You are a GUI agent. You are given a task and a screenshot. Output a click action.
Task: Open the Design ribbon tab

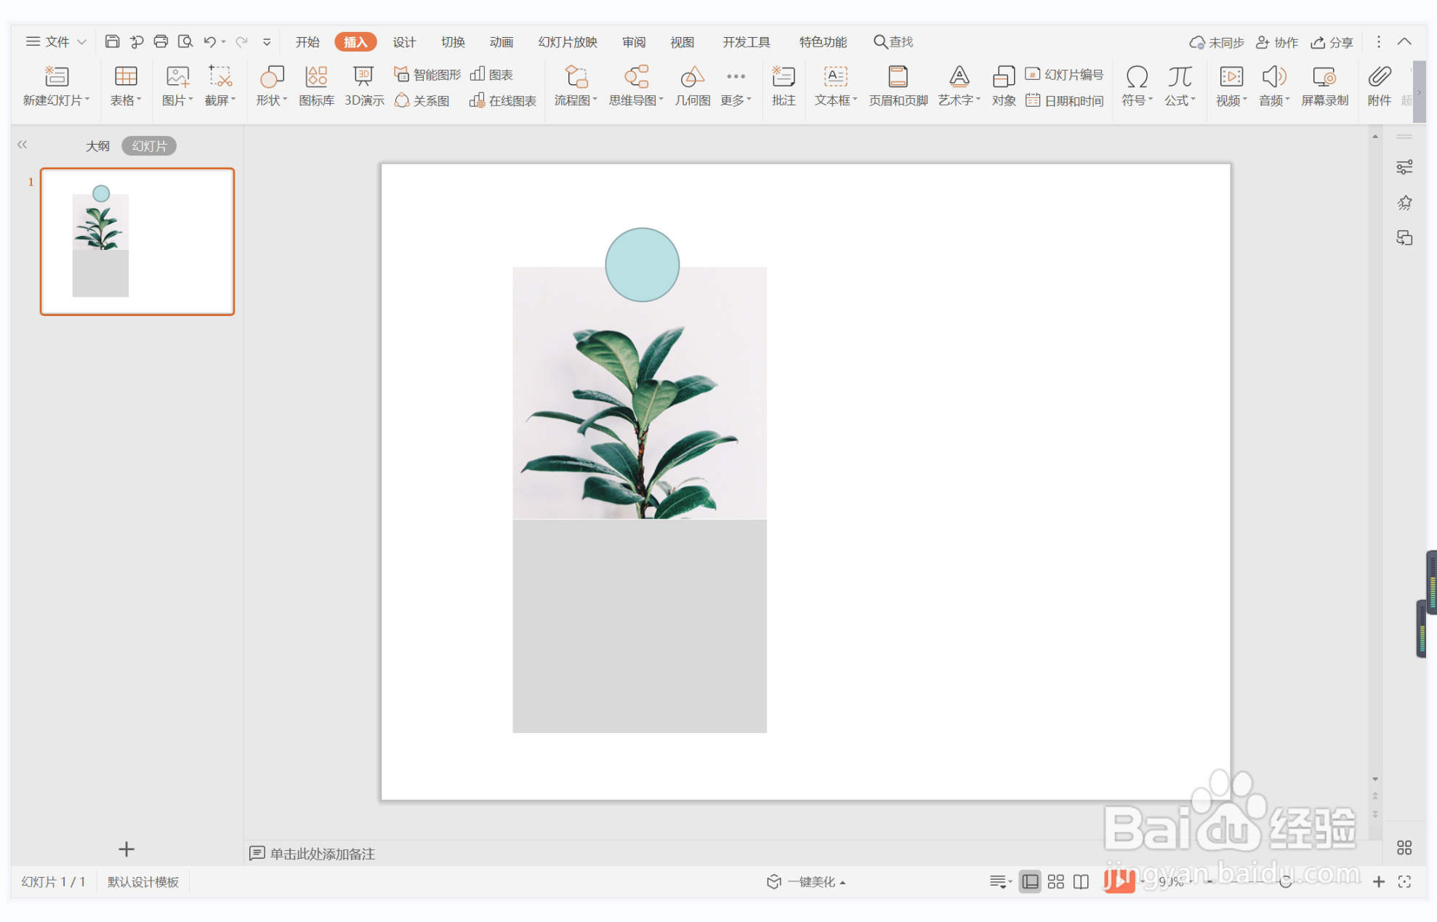coord(404,42)
